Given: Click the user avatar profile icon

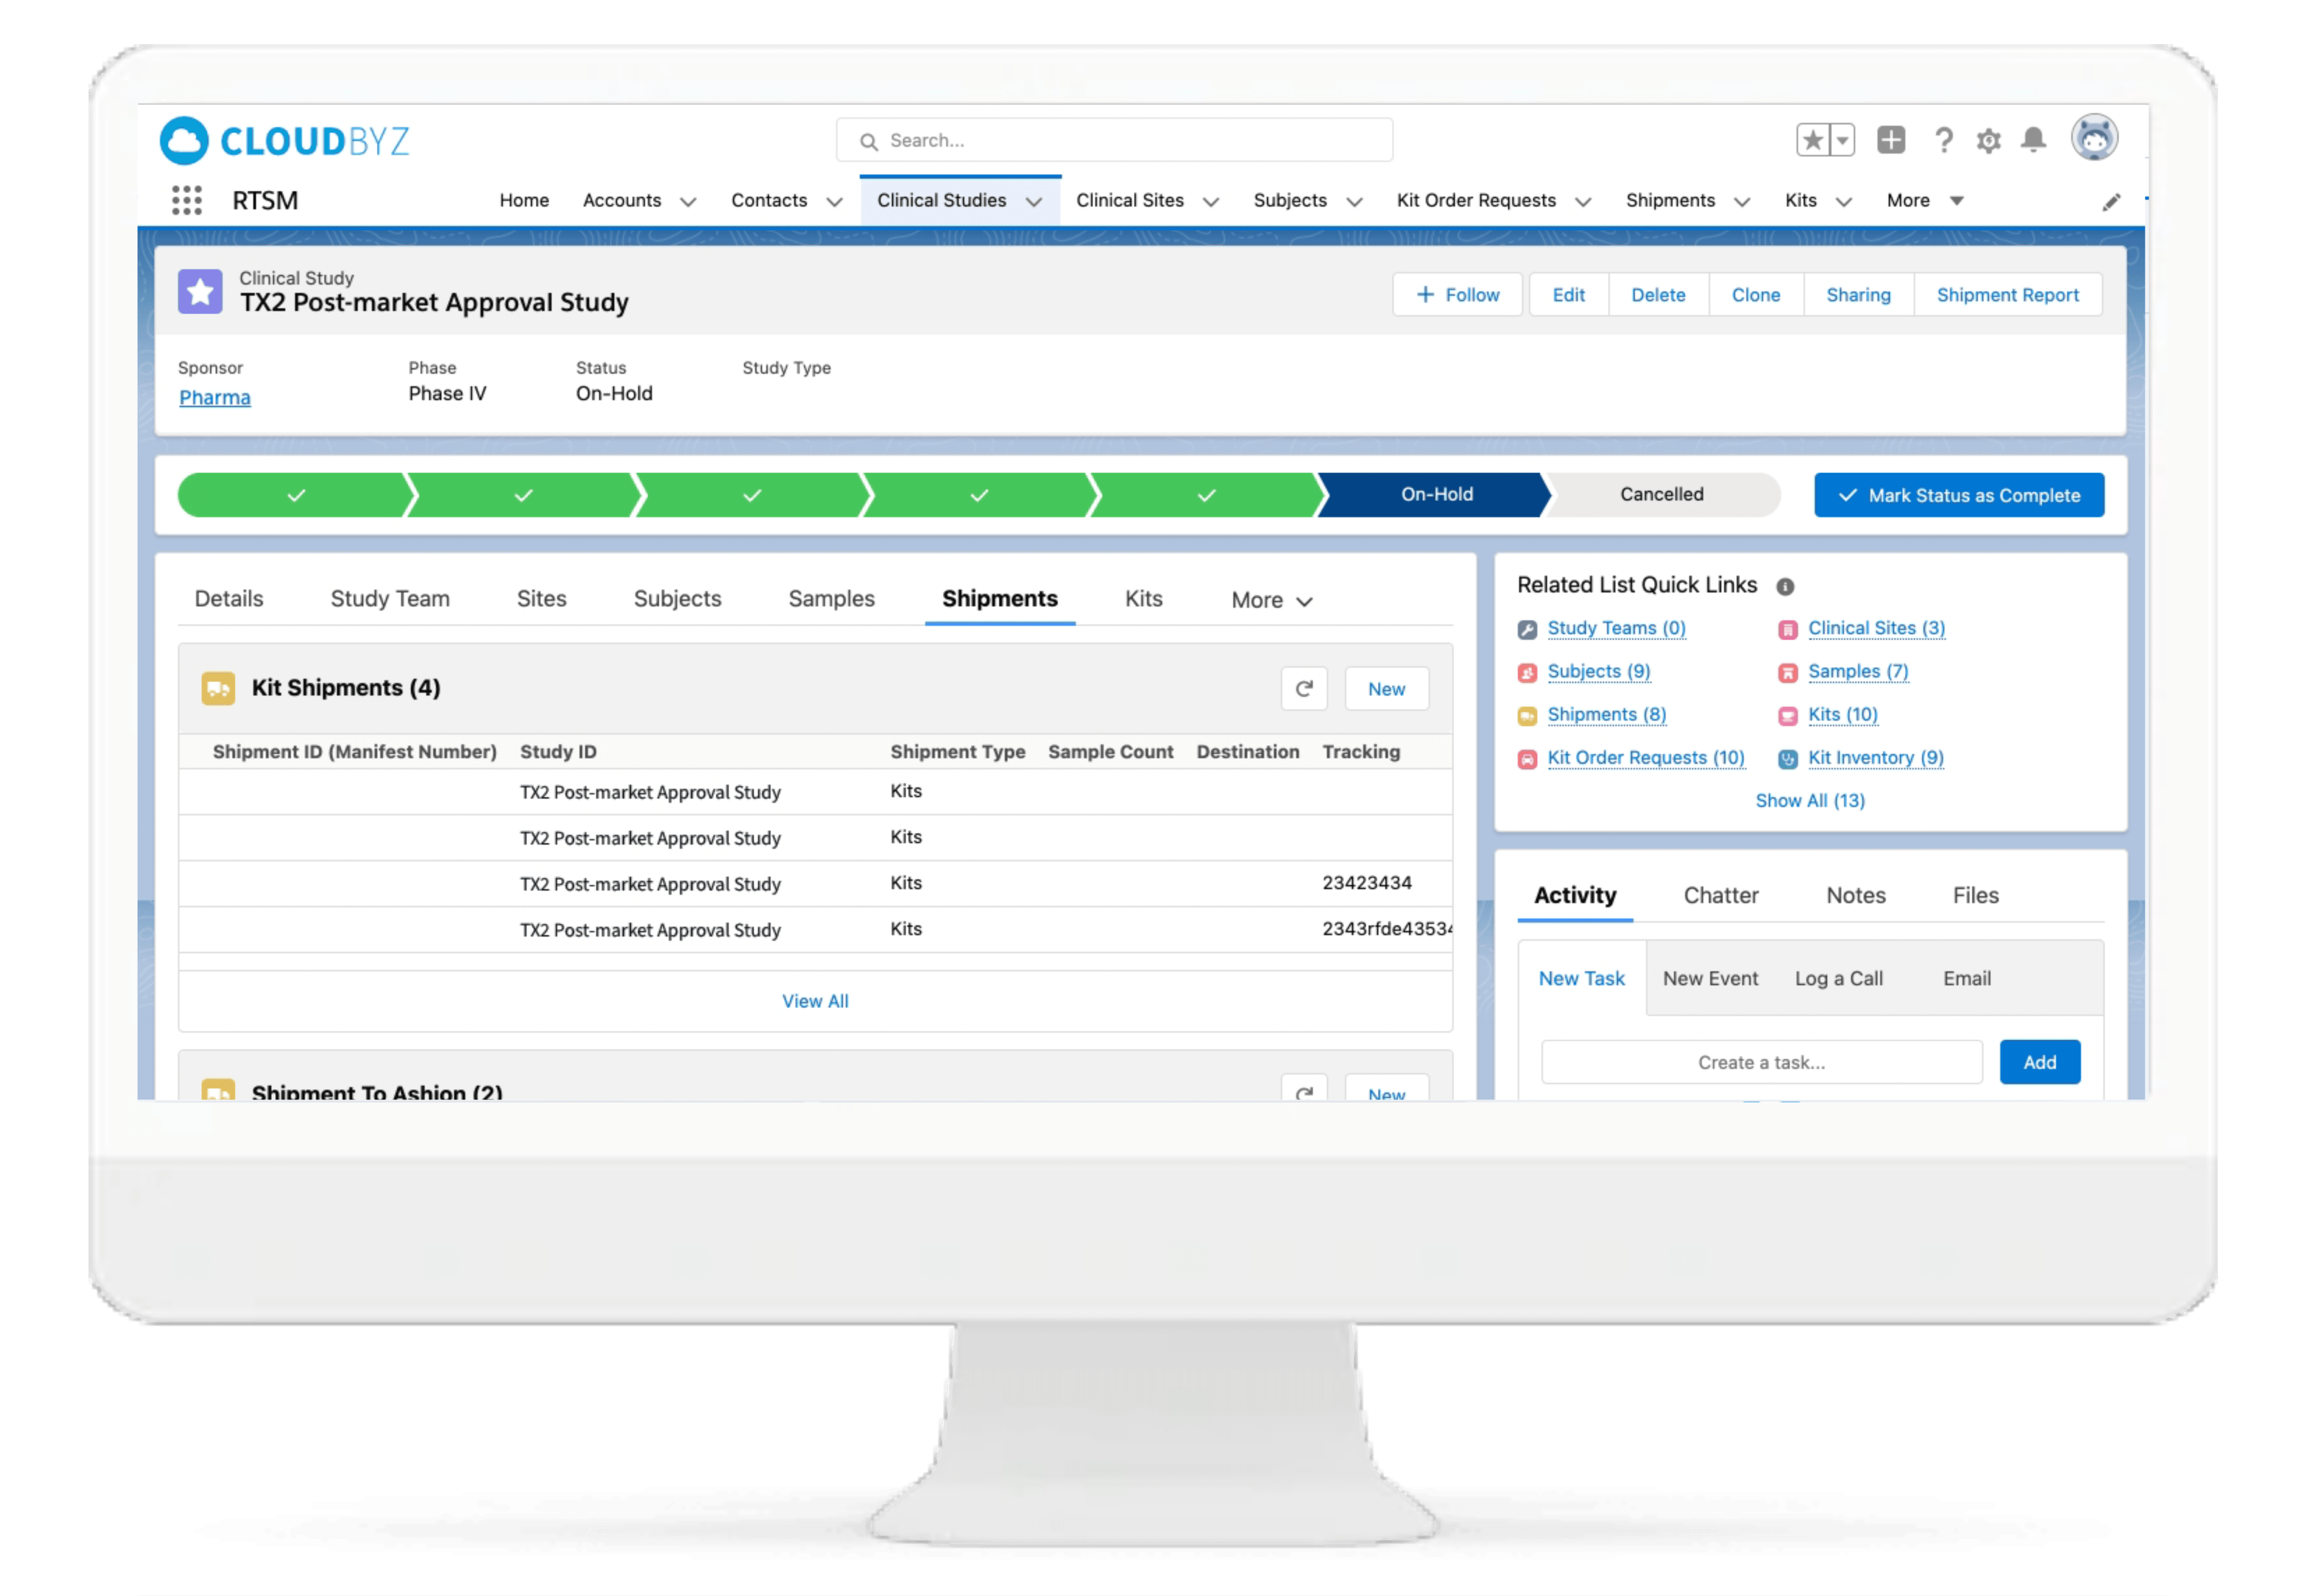Looking at the screenshot, I should pyautogui.click(x=2094, y=138).
